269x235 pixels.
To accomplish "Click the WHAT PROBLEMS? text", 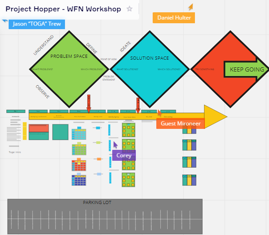I will point(43,69).
